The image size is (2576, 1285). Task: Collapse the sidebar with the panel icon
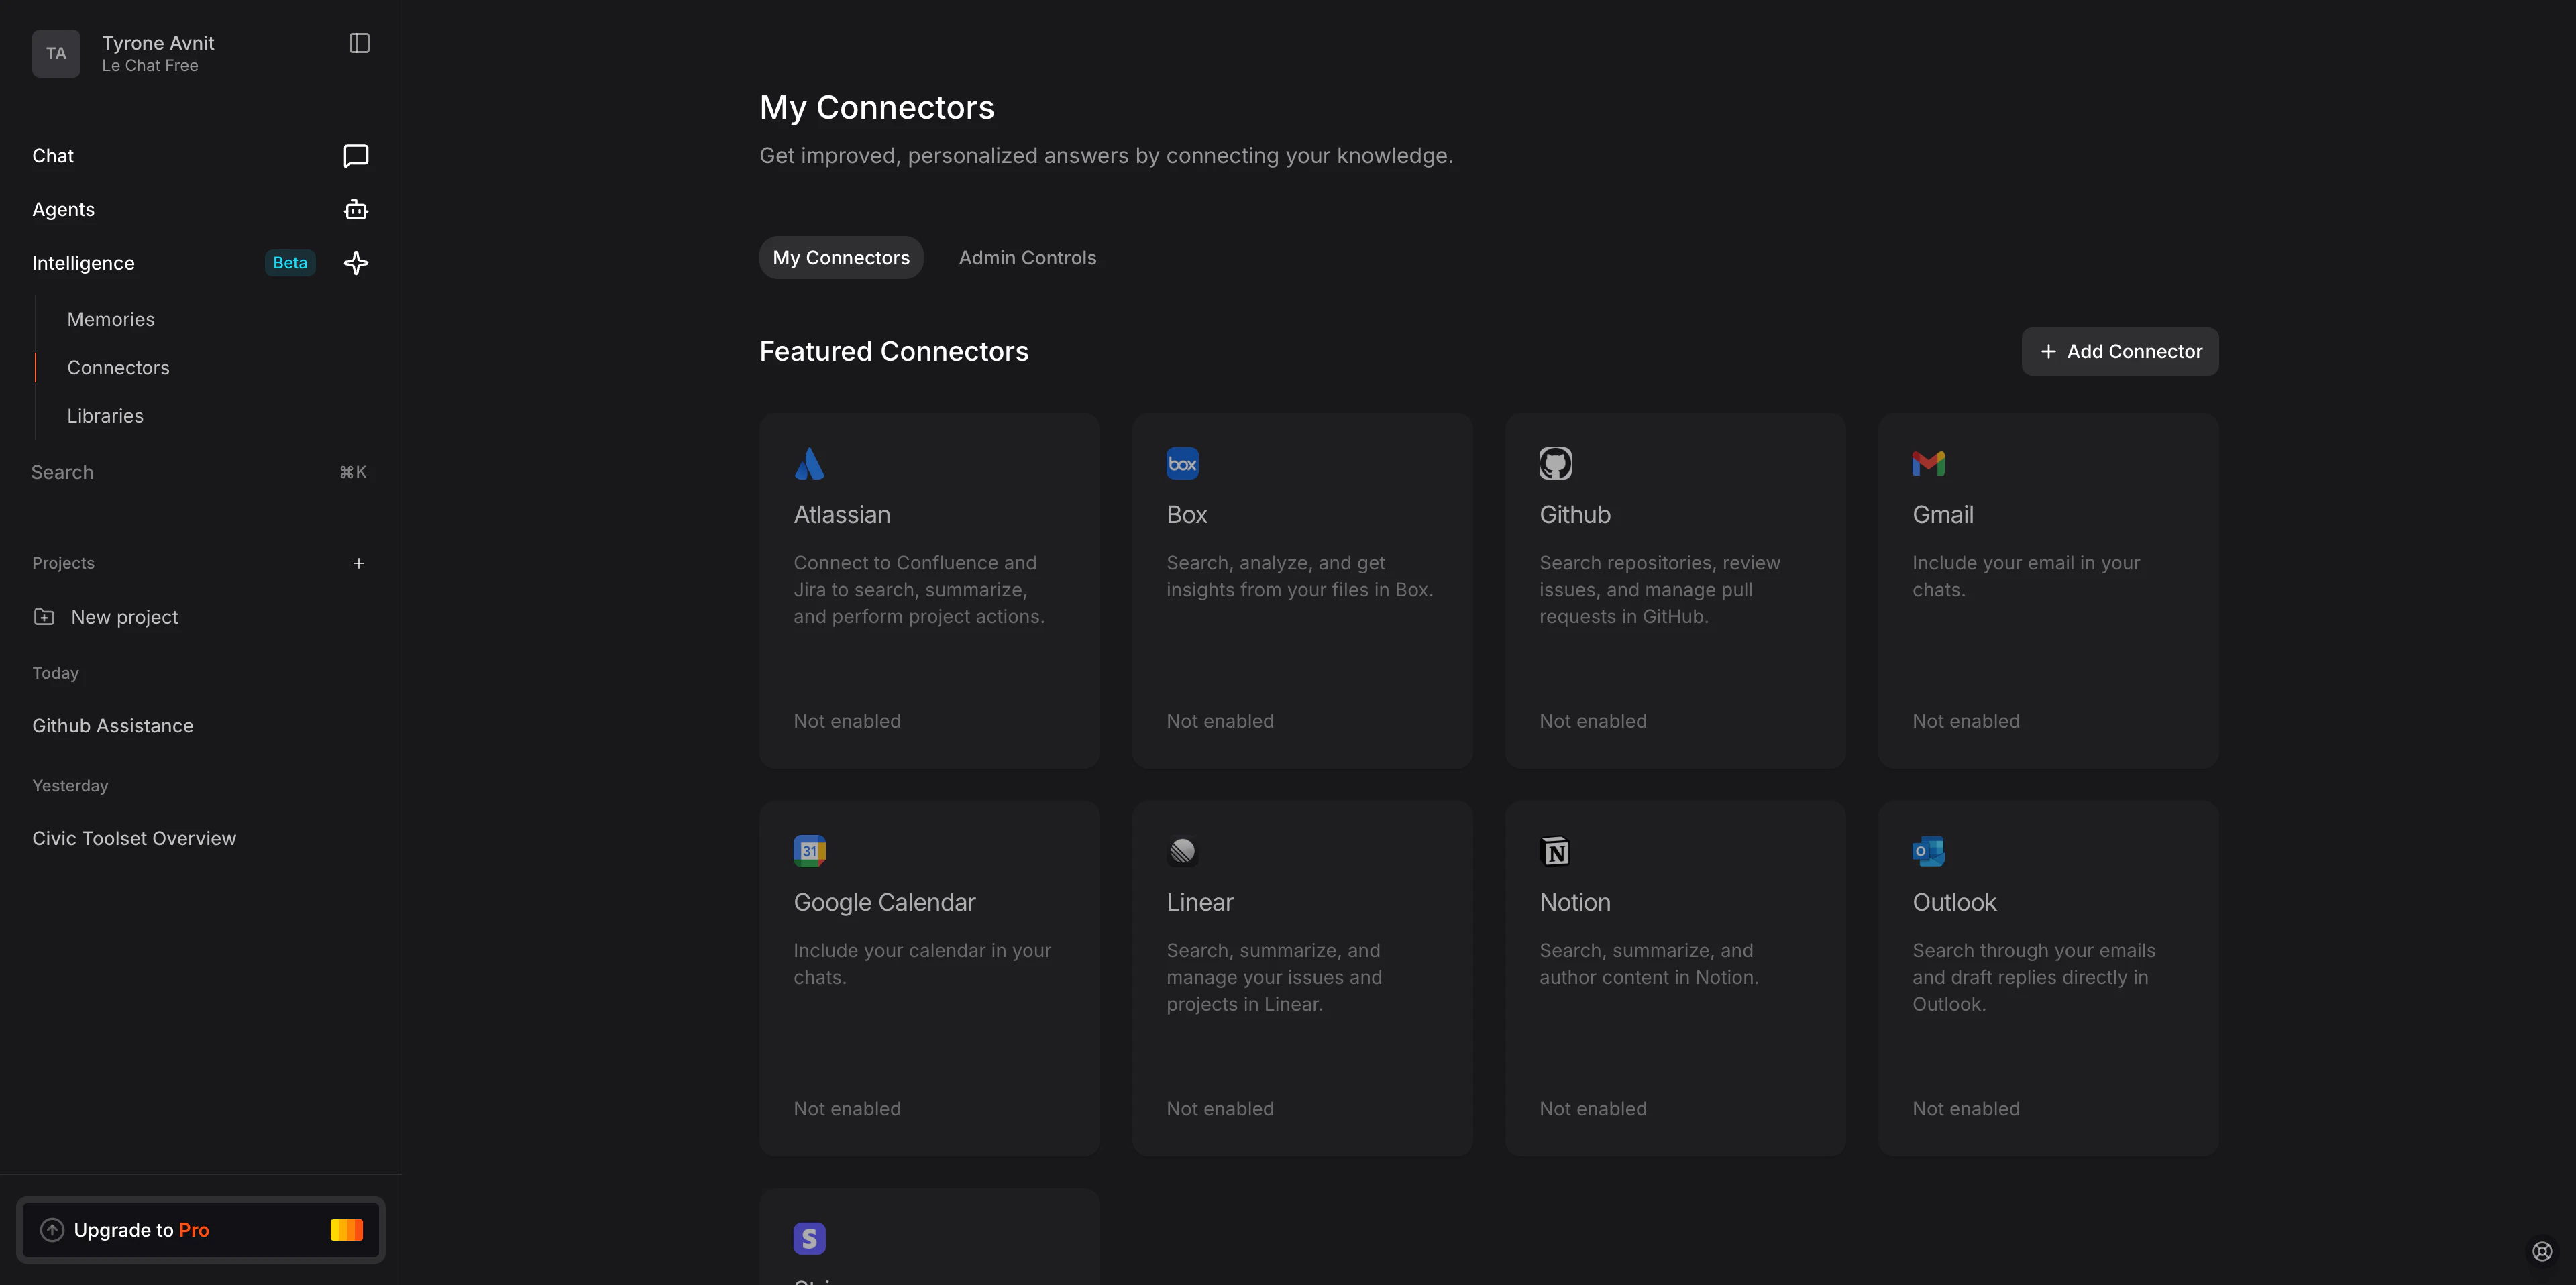tap(359, 43)
